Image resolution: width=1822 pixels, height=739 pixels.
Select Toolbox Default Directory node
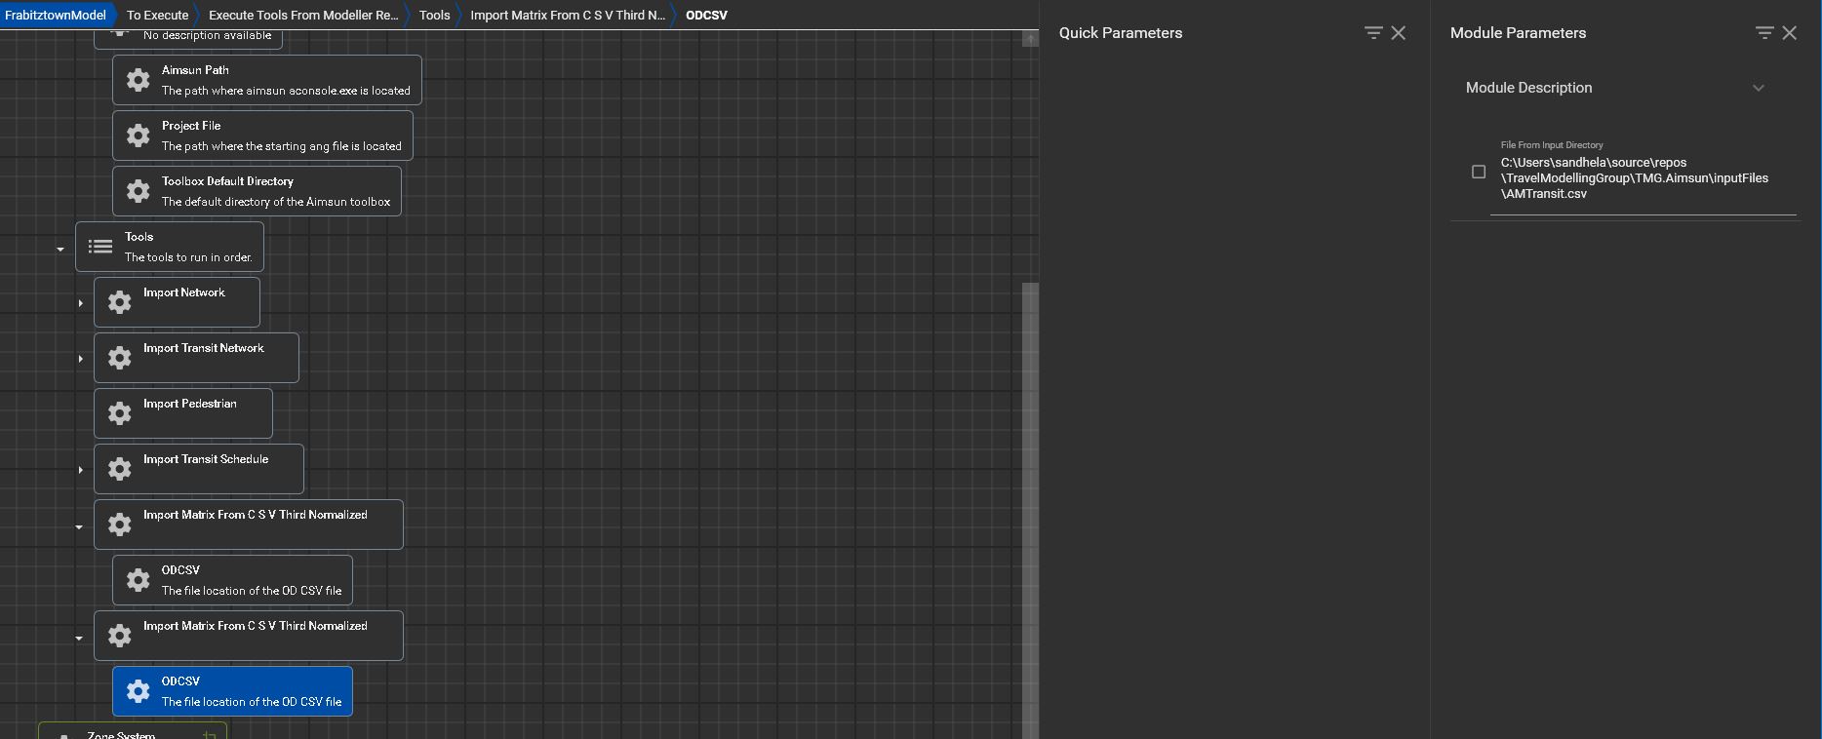257,191
